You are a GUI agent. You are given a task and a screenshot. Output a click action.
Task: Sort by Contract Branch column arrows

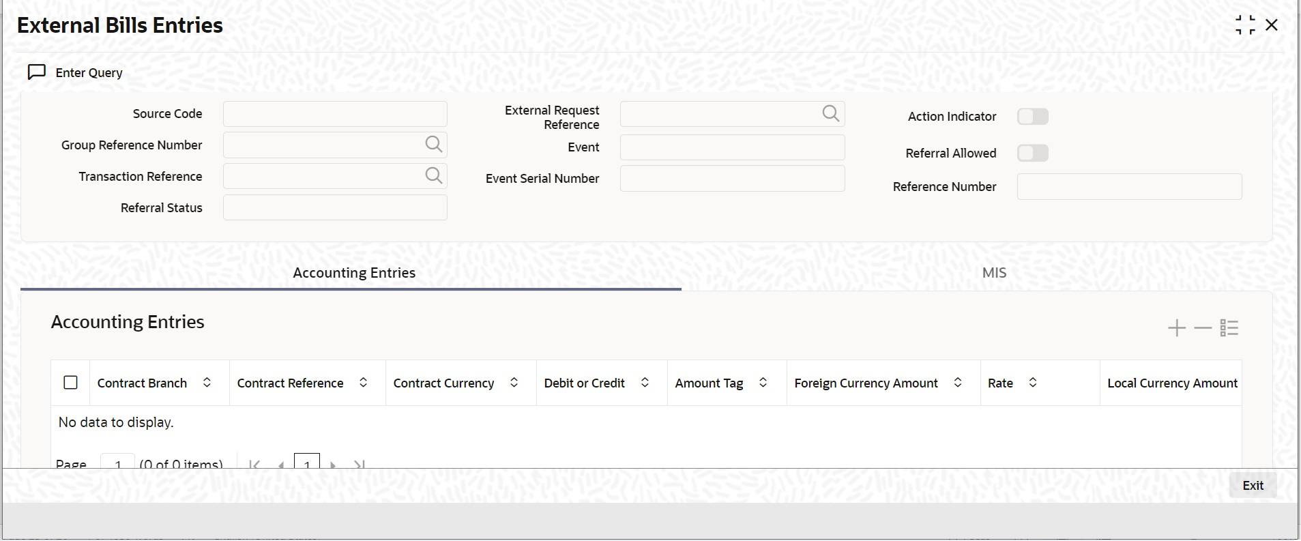207,383
